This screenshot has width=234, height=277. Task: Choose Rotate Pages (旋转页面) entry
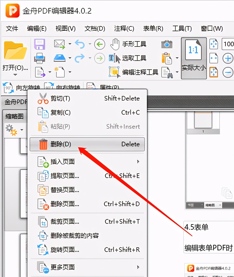(87, 249)
